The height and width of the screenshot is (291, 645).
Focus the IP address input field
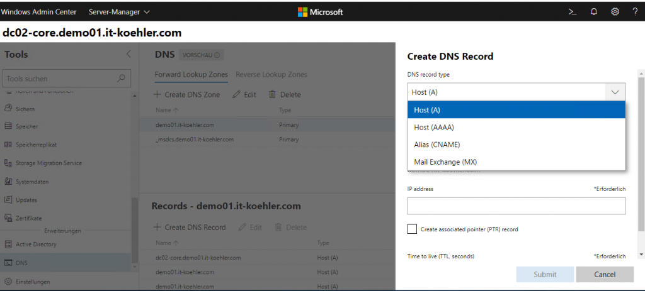pos(517,206)
